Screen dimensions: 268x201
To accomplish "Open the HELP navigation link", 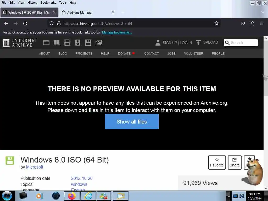I will pos(105,53).
